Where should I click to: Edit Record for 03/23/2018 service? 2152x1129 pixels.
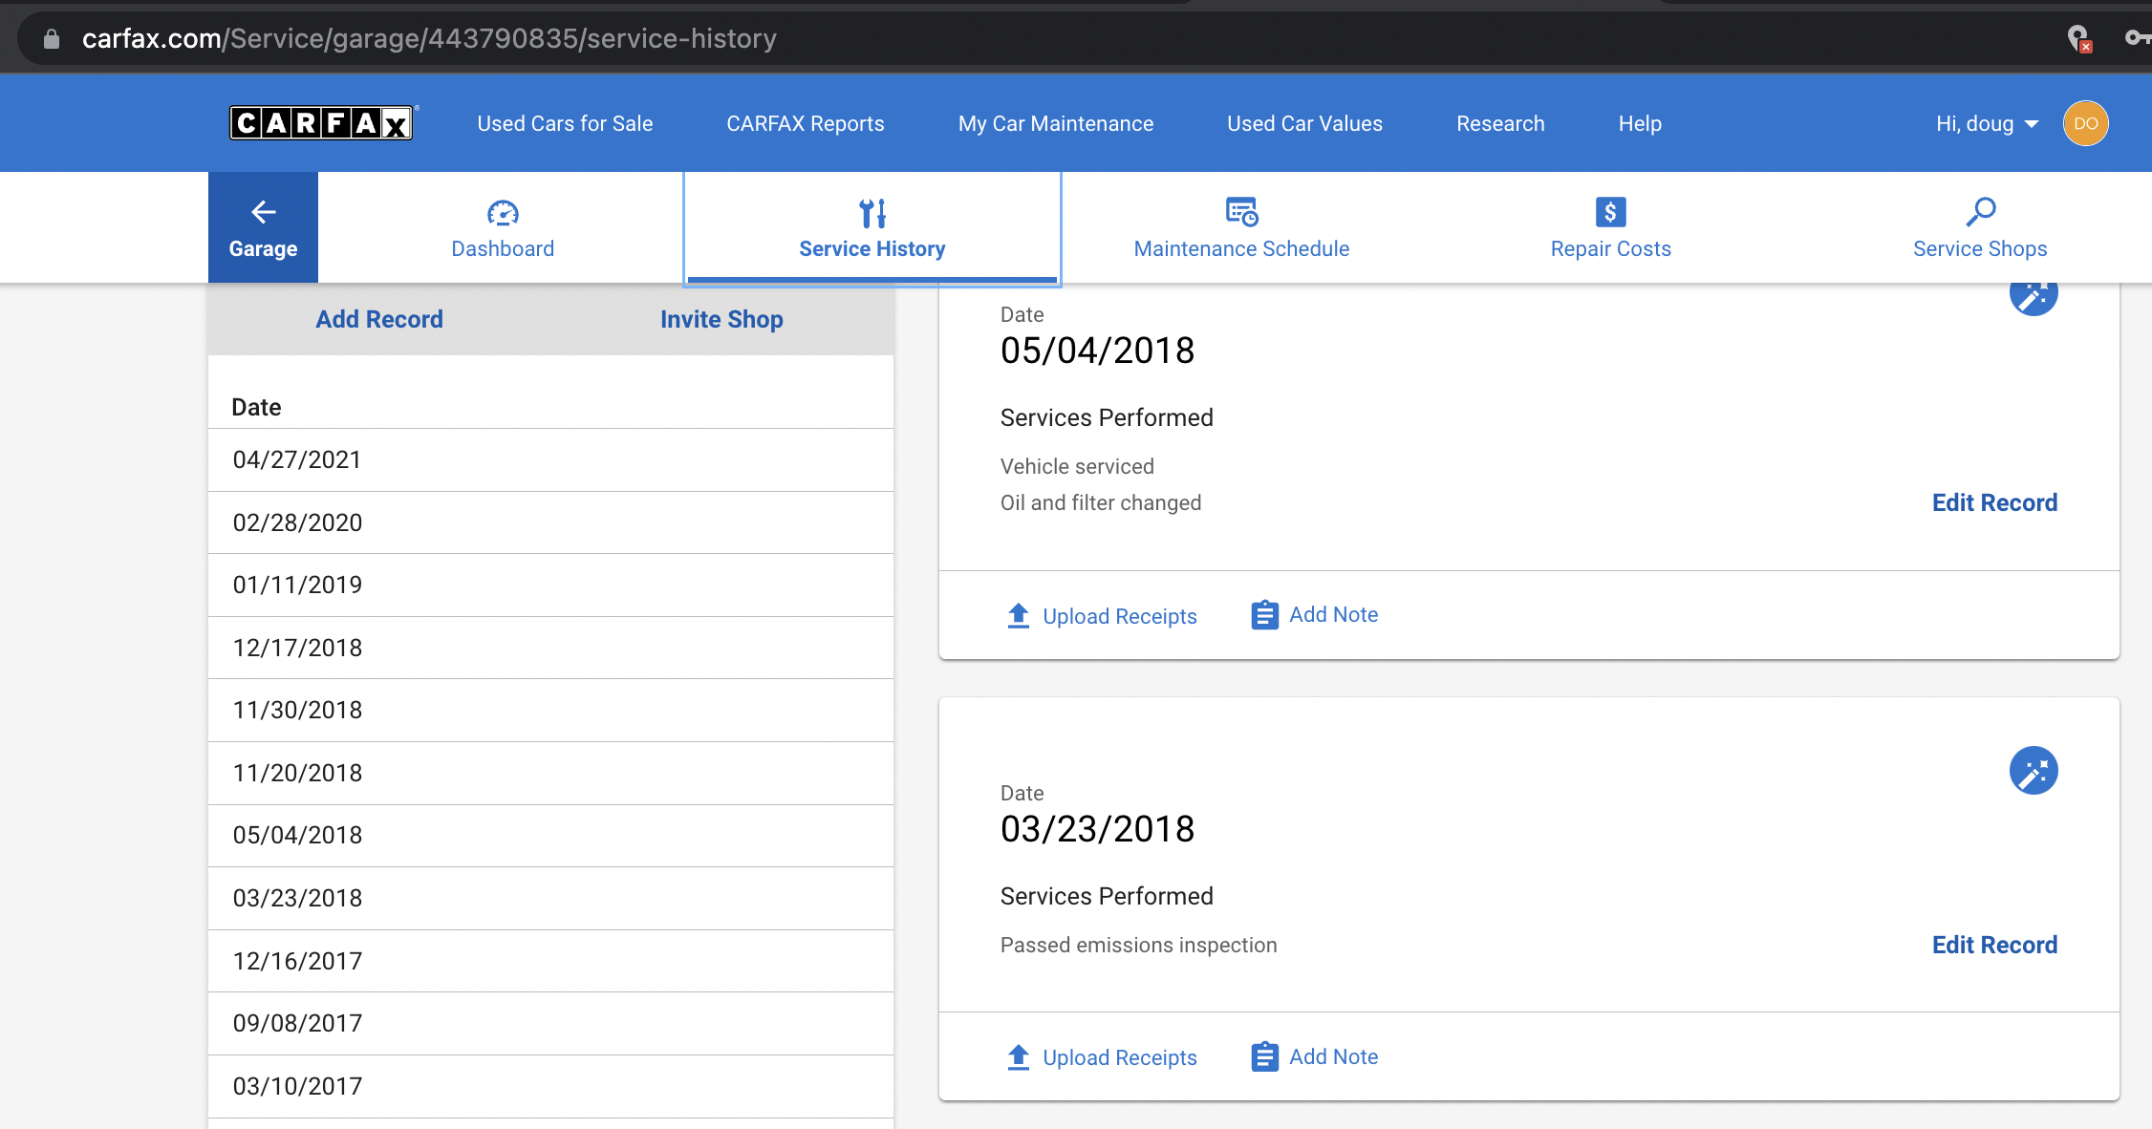pos(1994,945)
